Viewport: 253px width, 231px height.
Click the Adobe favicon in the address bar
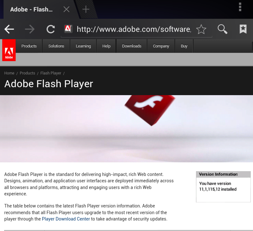coord(68,29)
